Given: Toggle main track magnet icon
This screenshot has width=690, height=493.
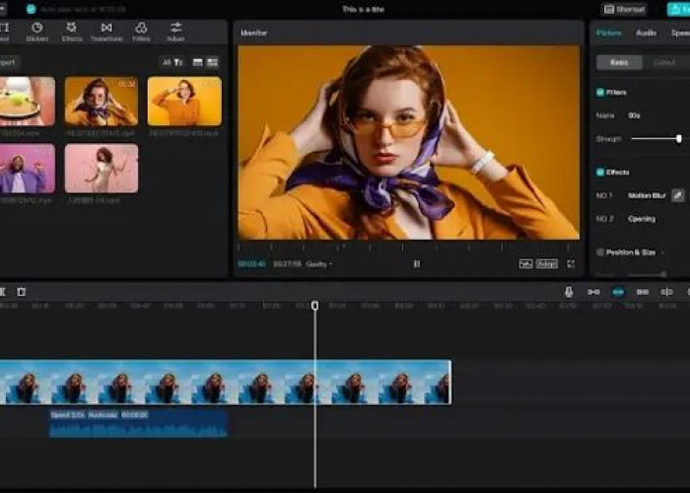Looking at the screenshot, I should (x=593, y=292).
